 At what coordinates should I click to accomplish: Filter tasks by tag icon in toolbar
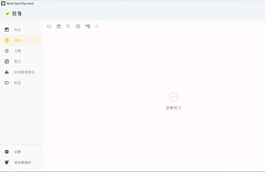click(x=49, y=27)
